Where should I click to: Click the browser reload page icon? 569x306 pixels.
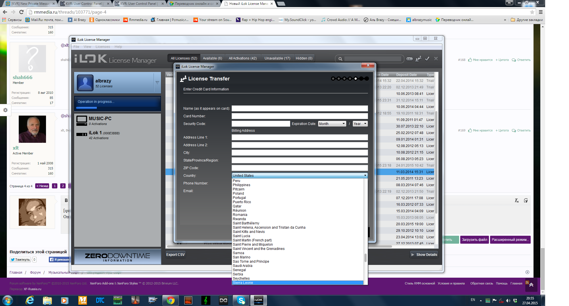[21, 12]
